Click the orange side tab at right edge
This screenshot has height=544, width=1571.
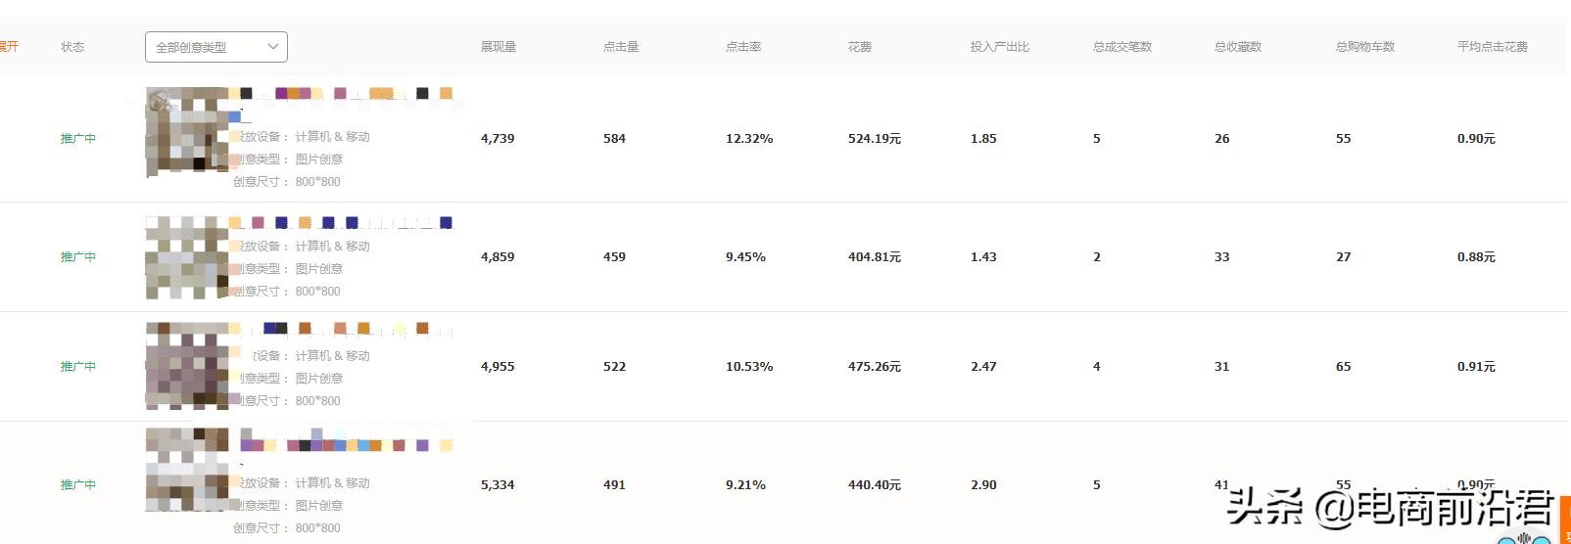tap(1565, 519)
